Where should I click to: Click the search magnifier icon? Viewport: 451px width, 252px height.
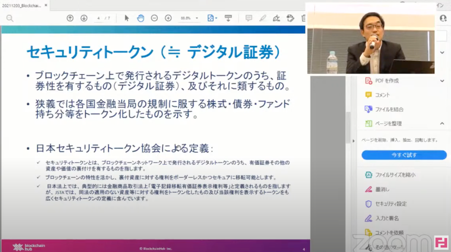tap(10, 18)
